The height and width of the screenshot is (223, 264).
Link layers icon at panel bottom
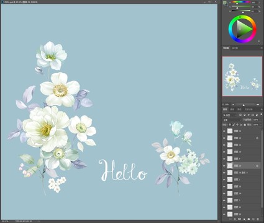pyautogui.click(x=230, y=219)
